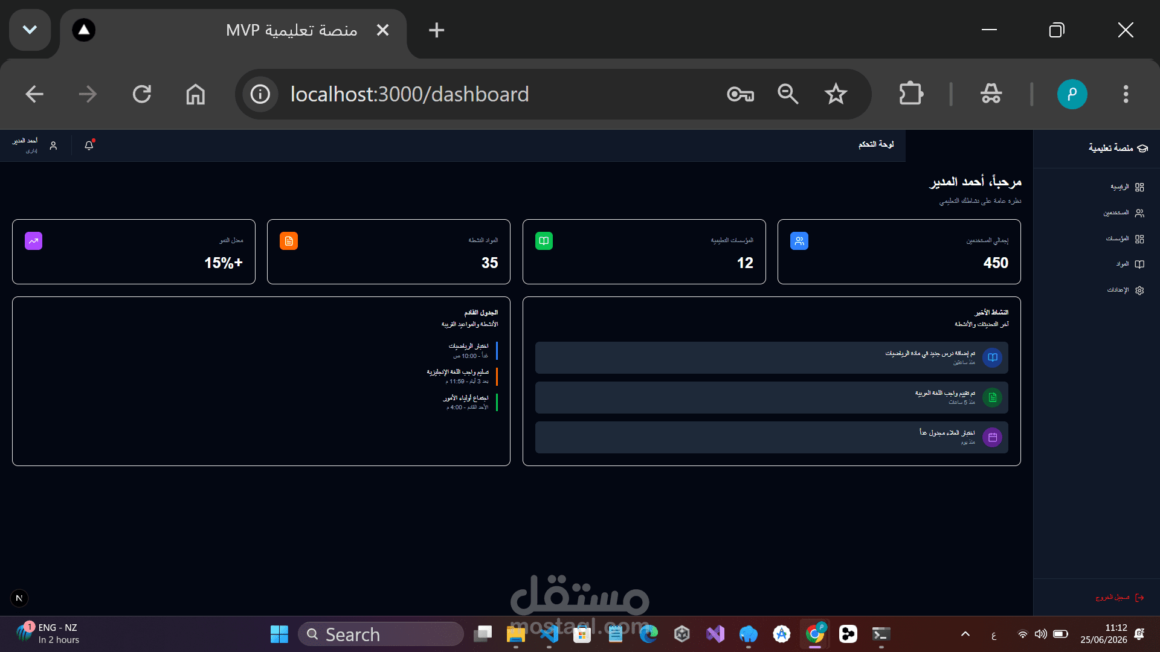Click the green book icon on 12 card

(x=544, y=241)
